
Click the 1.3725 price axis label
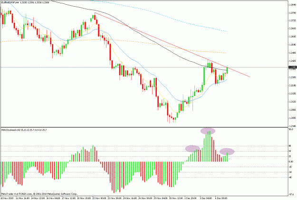(292, 20)
